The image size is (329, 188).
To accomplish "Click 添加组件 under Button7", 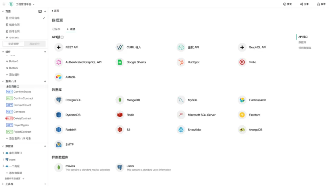I will point(12,75).
